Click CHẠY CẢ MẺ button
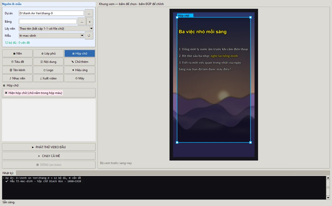This screenshot has height=206, width=332. [49, 156]
